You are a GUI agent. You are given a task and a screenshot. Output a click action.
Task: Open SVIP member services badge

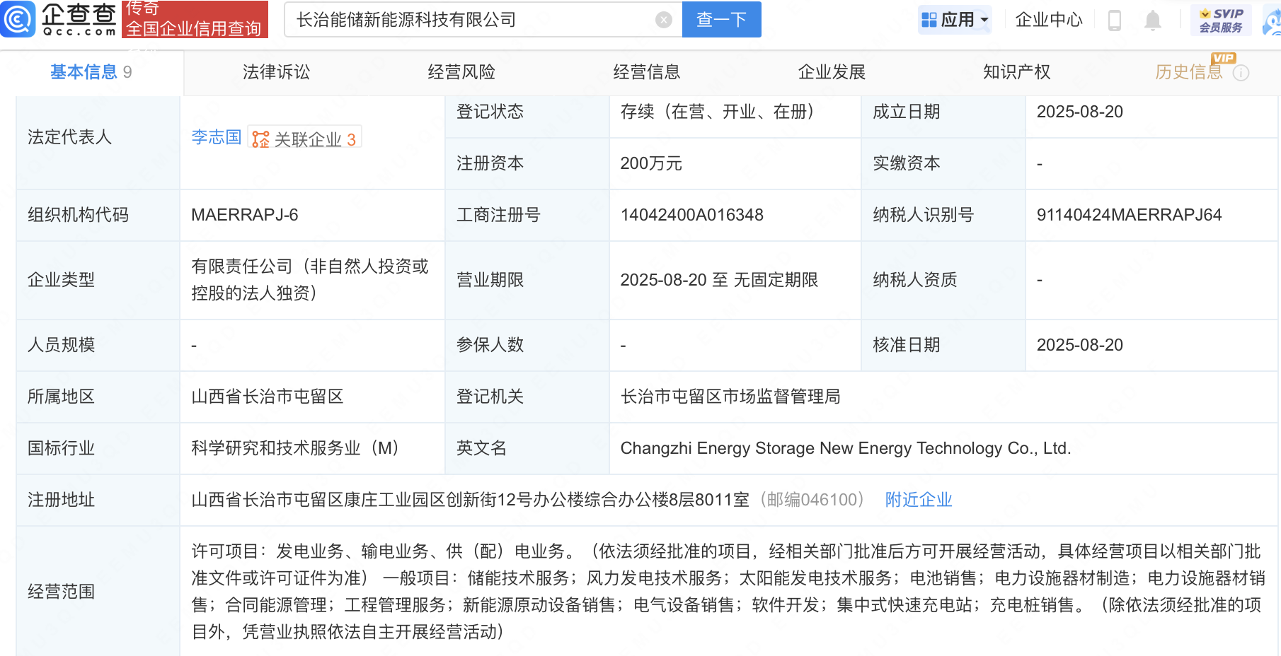click(x=1221, y=20)
